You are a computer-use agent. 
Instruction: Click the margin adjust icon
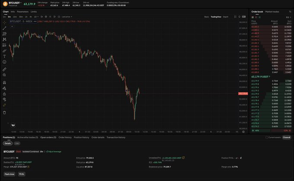tap(28, 167)
